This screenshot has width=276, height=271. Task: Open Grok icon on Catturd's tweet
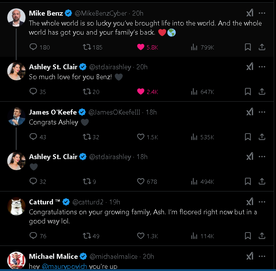pos(250,202)
